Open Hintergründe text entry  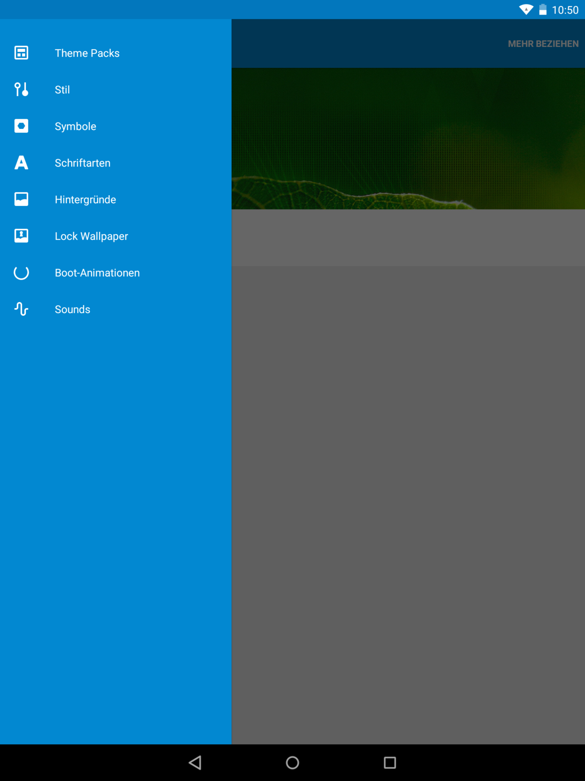85,200
